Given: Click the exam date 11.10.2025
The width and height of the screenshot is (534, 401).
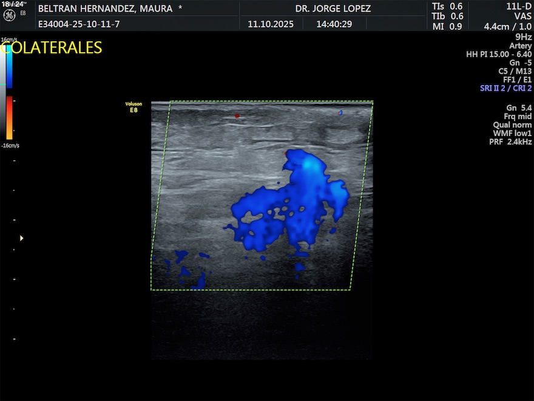Looking at the screenshot, I should click(x=271, y=24).
